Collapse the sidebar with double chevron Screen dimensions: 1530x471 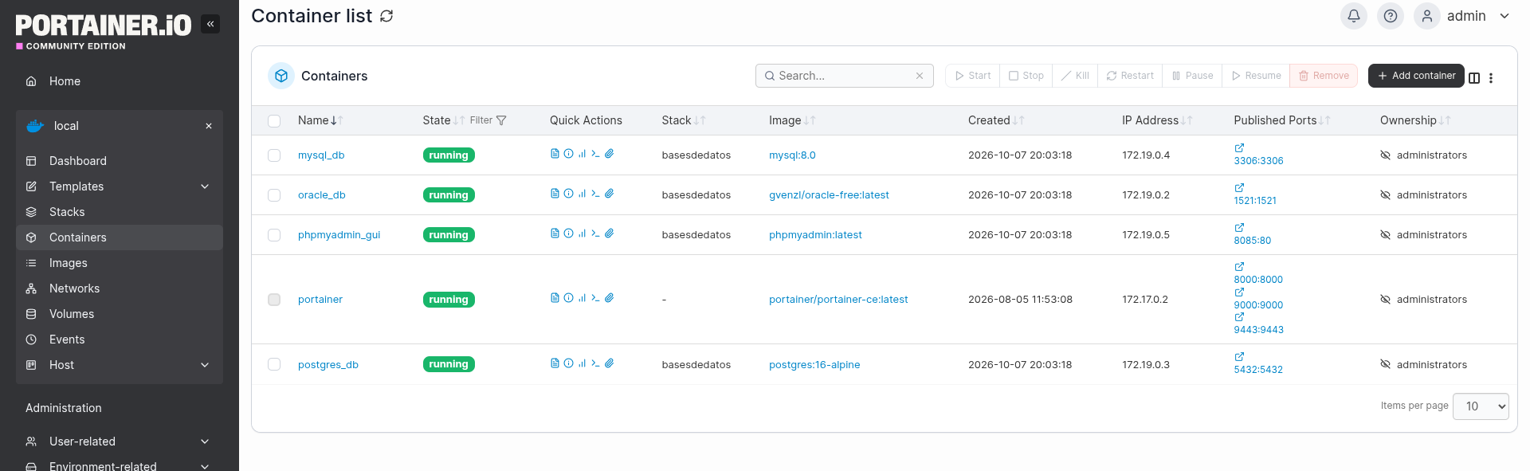pos(210,24)
